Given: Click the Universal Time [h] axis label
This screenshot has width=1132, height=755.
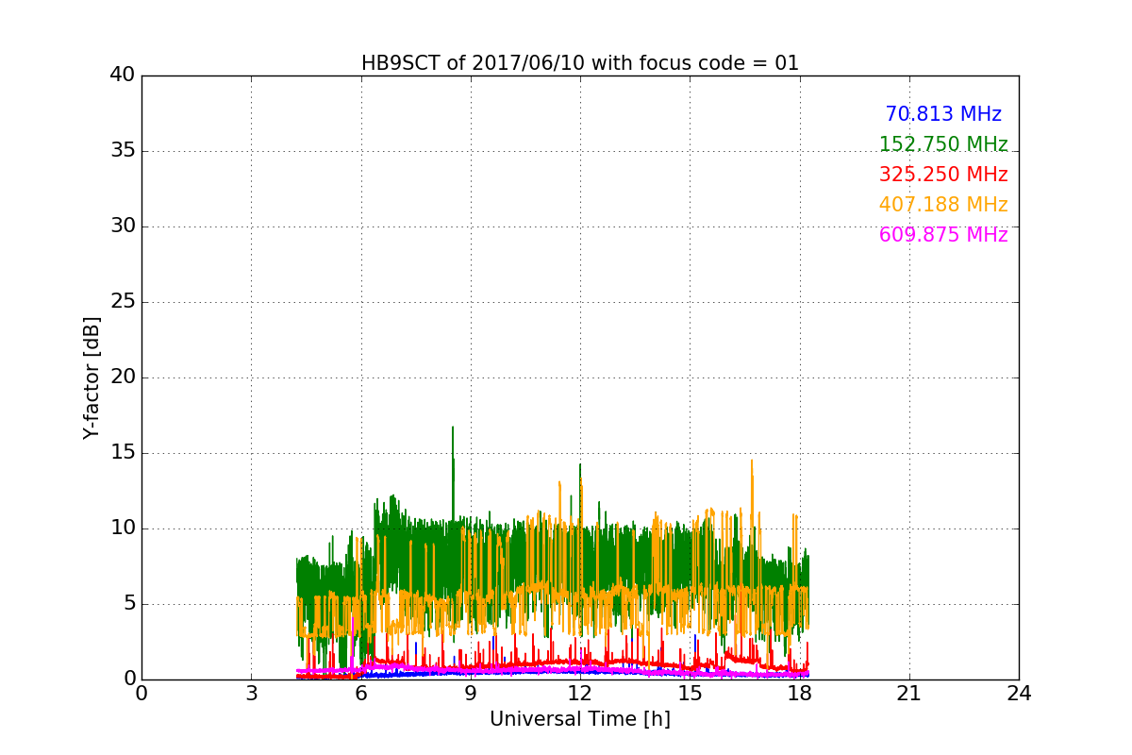Looking at the screenshot, I should (x=580, y=719).
